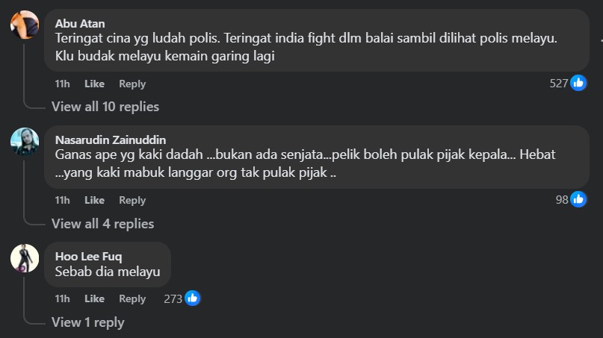Click the 11h timestamp on Hoo Lee Fuq's comment
The image size is (603, 338).
pyautogui.click(x=62, y=298)
